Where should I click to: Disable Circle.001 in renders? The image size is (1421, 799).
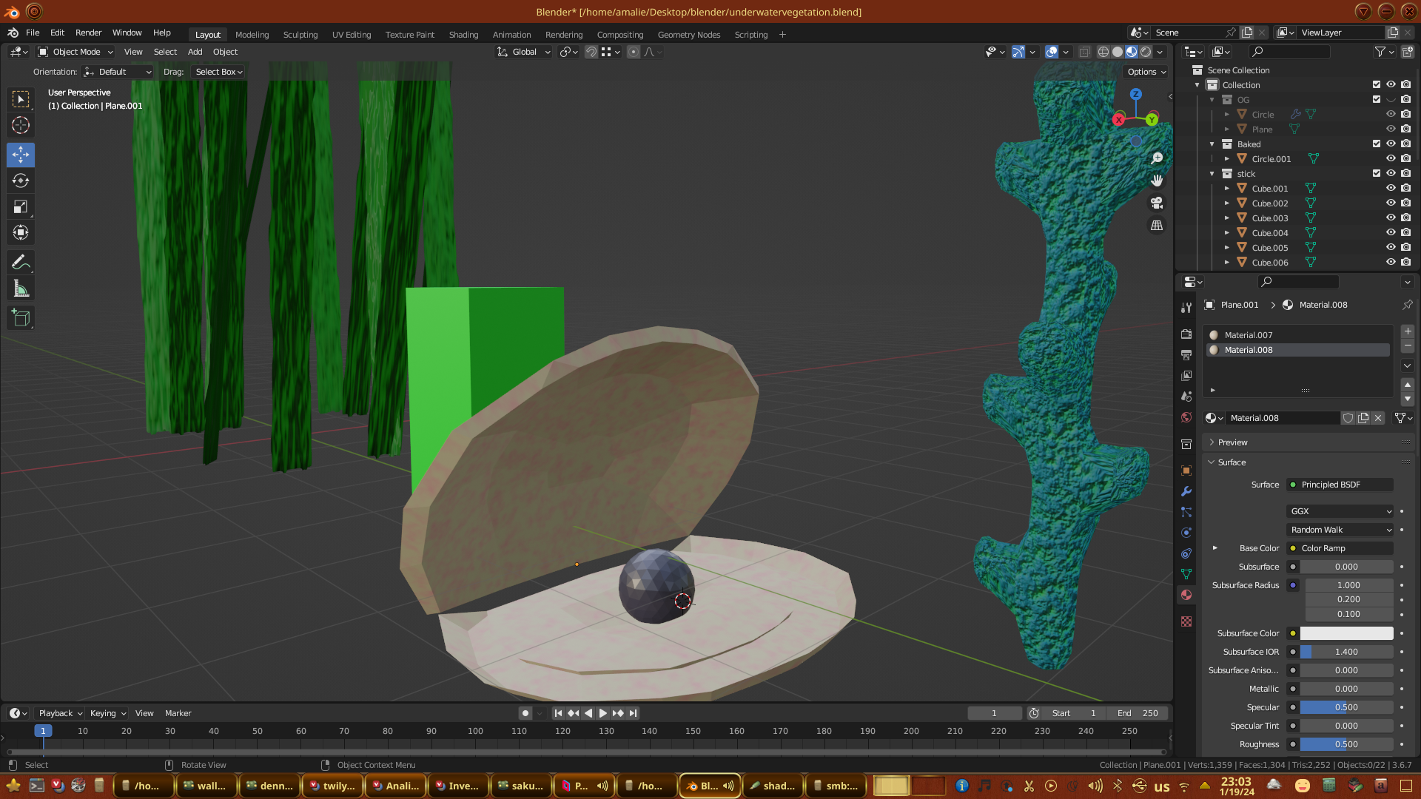(1406, 159)
